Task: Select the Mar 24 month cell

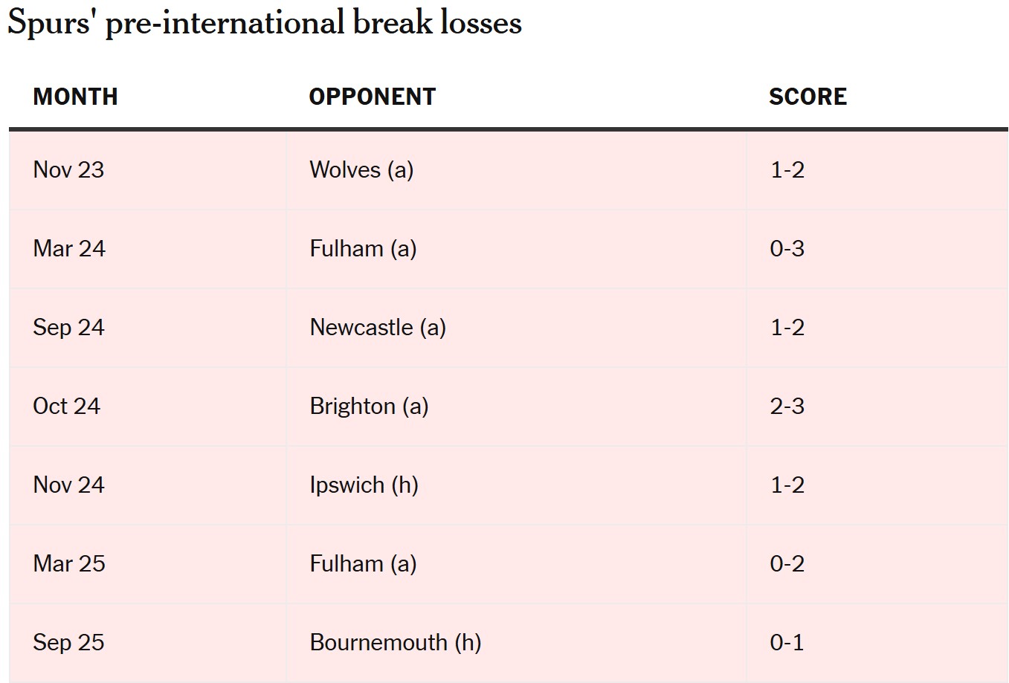Action: click(x=69, y=248)
